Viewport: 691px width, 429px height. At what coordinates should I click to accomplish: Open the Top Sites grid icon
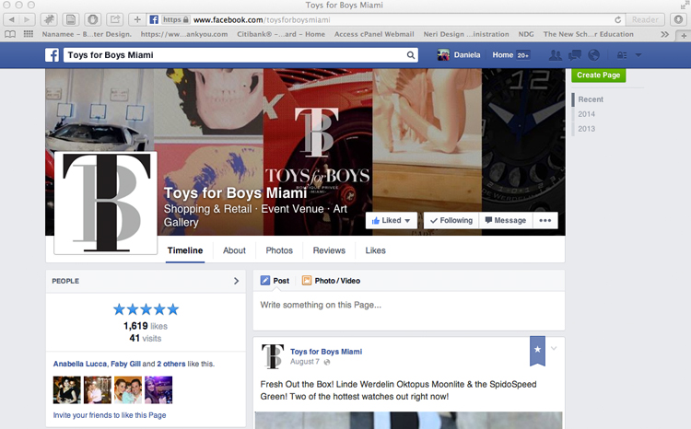(x=29, y=34)
